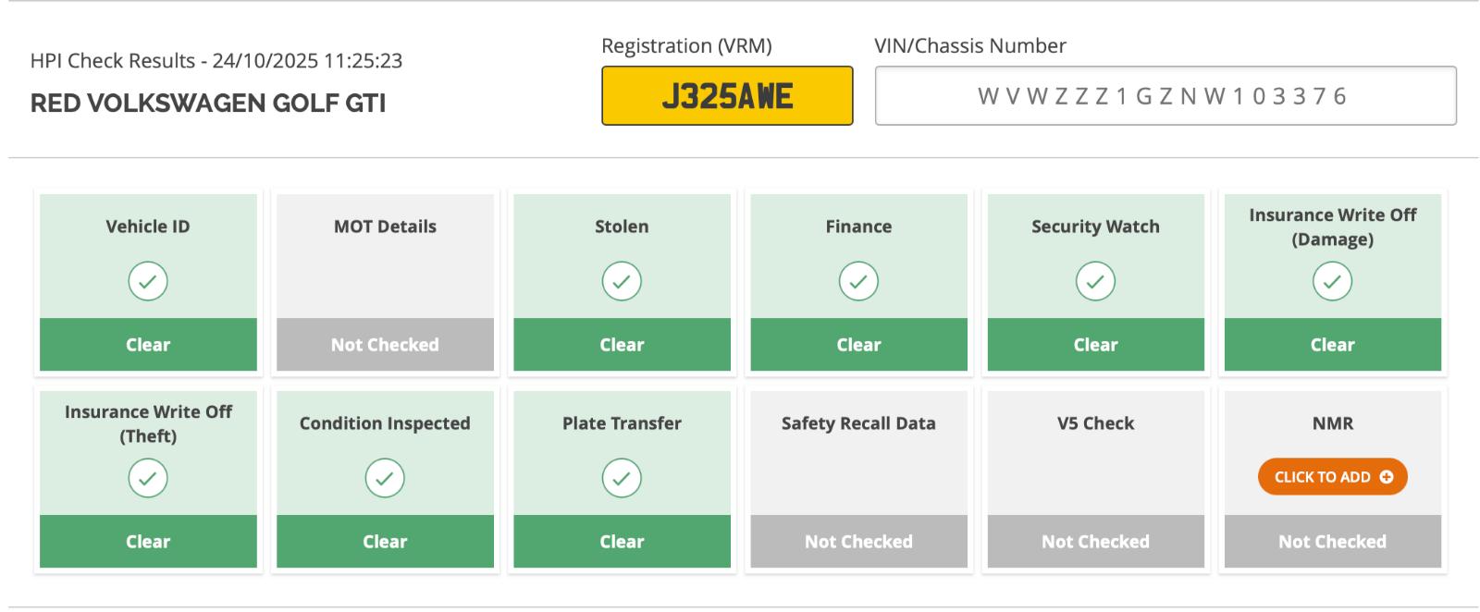The image size is (1480, 612).
Task: Open the MOT Details tile
Action: click(x=385, y=282)
